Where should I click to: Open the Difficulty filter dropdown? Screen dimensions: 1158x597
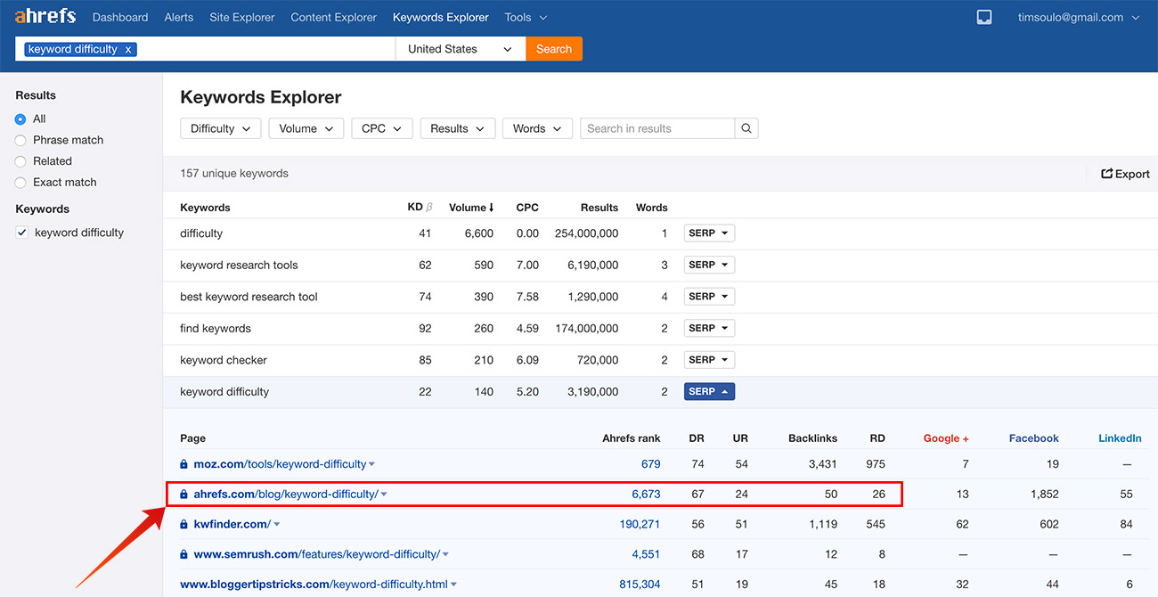point(220,128)
